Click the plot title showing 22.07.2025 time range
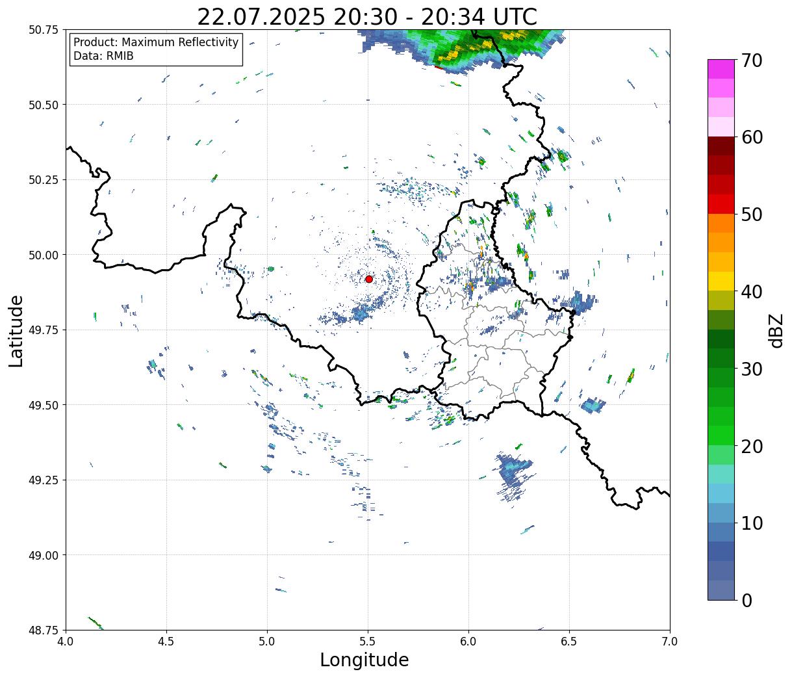Image resolution: width=792 pixels, height=676 pixels. point(367,16)
